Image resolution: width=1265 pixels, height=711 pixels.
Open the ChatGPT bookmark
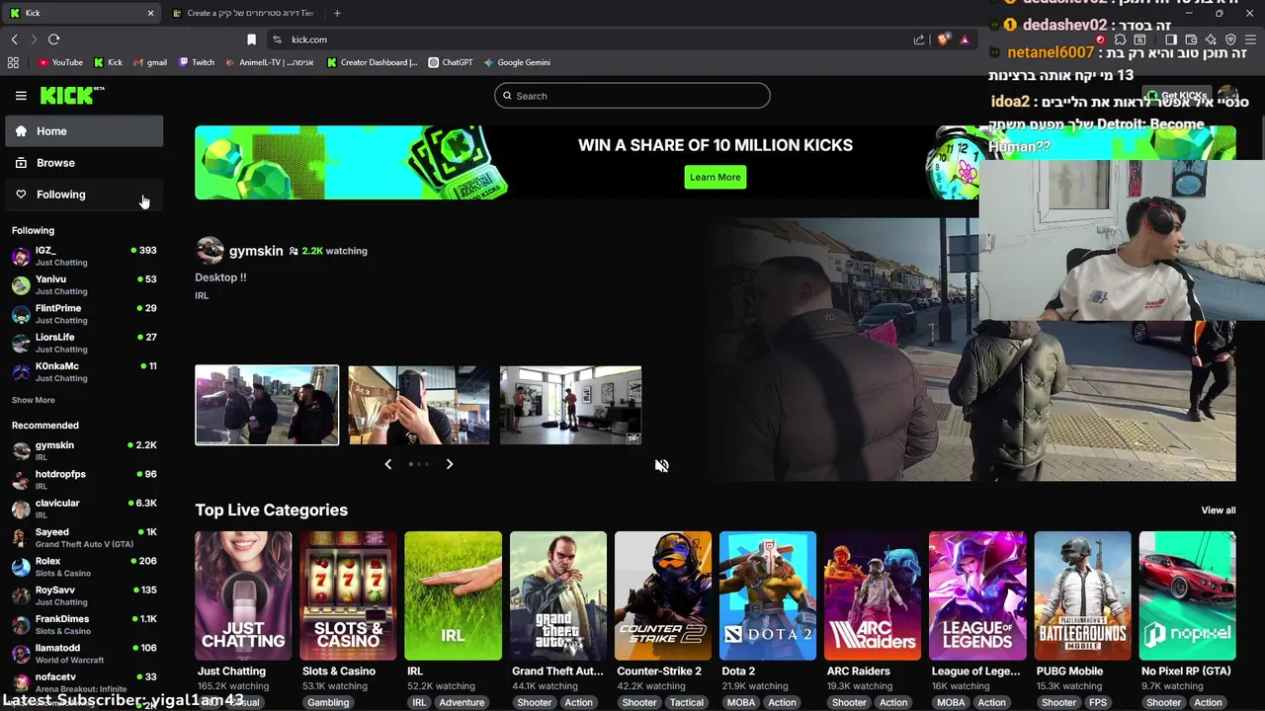point(450,62)
